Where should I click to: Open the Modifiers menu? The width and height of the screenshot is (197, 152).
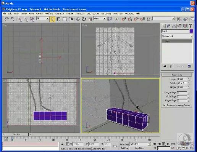[x=49, y=13]
